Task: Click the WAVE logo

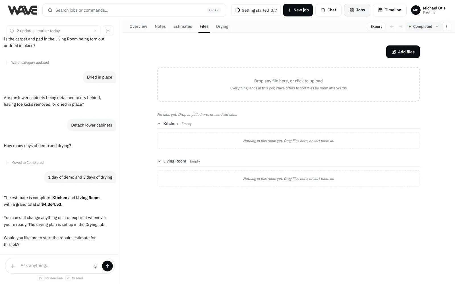Action: (x=22, y=10)
